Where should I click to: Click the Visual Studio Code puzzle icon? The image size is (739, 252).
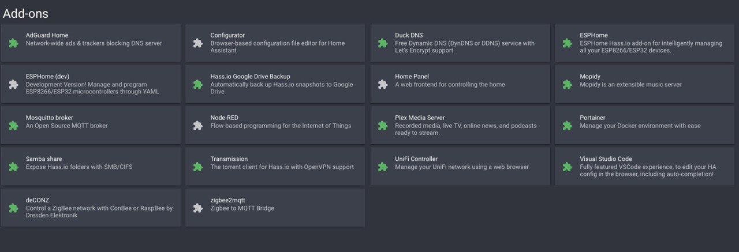pyautogui.click(x=568, y=167)
